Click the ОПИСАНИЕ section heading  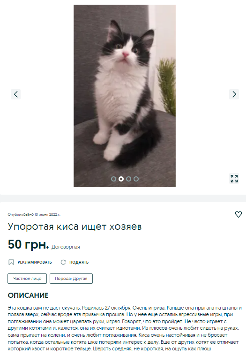28,295
